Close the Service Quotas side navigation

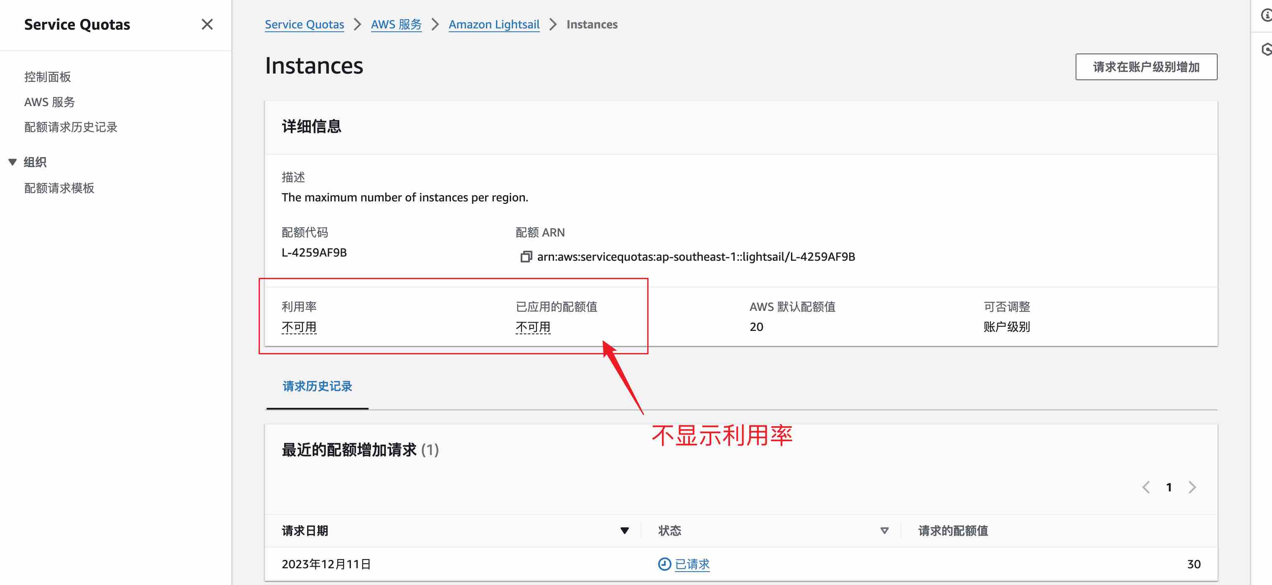207,24
